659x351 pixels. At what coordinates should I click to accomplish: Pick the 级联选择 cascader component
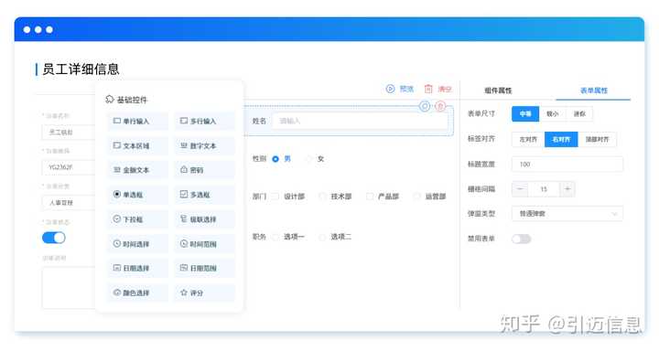[x=205, y=219]
